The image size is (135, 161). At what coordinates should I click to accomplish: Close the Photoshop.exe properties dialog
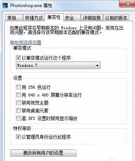(127, 4)
